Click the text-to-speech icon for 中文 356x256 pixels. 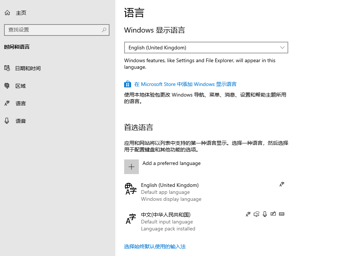coord(256,214)
